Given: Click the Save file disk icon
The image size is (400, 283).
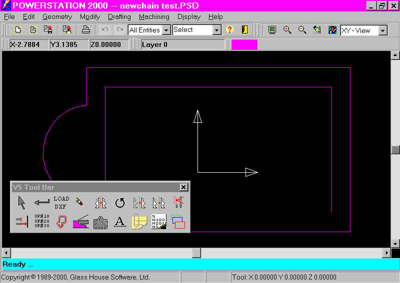Looking at the screenshot, I should (x=47, y=30).
